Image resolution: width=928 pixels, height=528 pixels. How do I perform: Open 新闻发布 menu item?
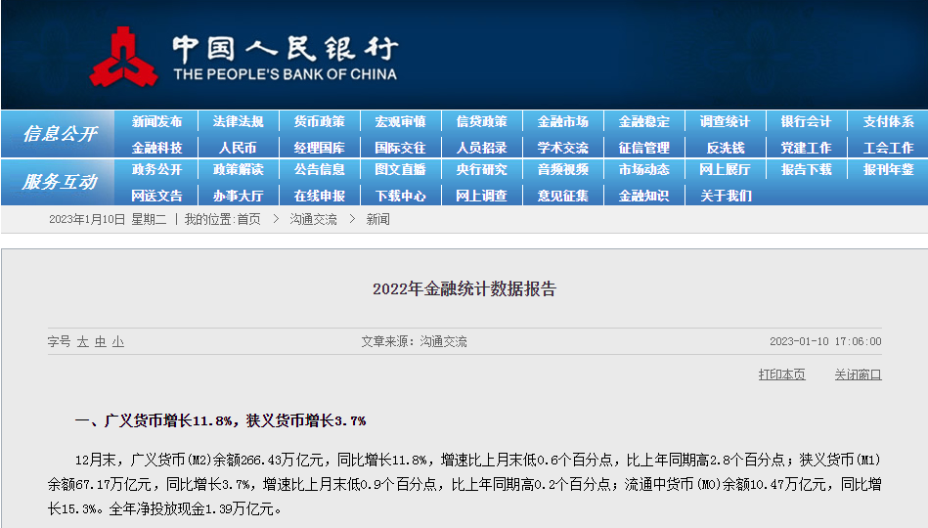(x=156, y=122)
